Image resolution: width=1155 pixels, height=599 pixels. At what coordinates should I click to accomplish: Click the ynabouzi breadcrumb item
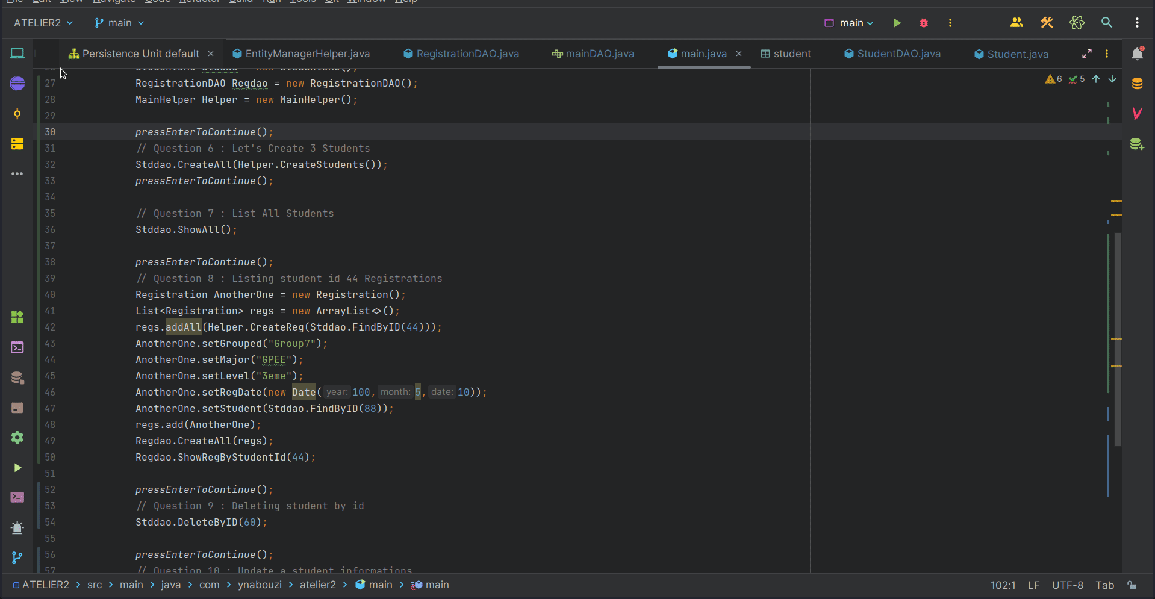(260, 585)
